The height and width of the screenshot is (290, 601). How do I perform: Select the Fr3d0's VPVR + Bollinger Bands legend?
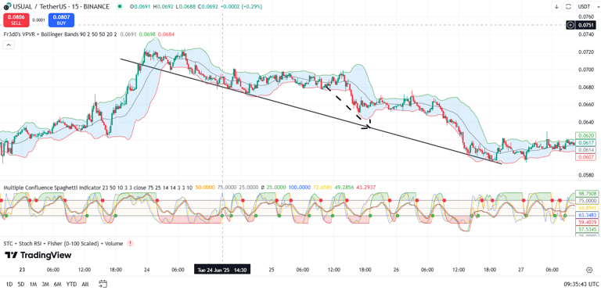tap(60, 34)
